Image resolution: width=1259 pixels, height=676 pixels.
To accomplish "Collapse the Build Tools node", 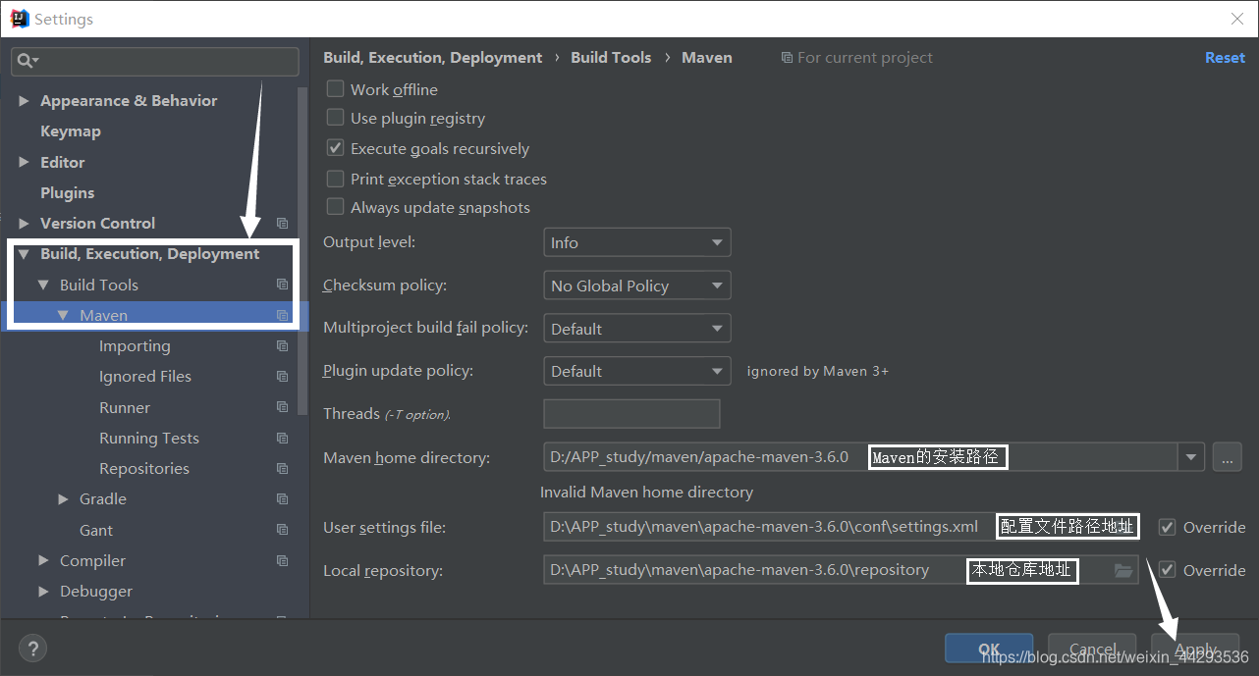I will coord(43,285).
